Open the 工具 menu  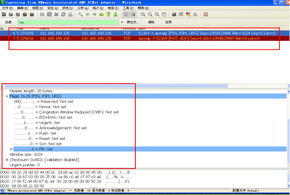(128, 8)
